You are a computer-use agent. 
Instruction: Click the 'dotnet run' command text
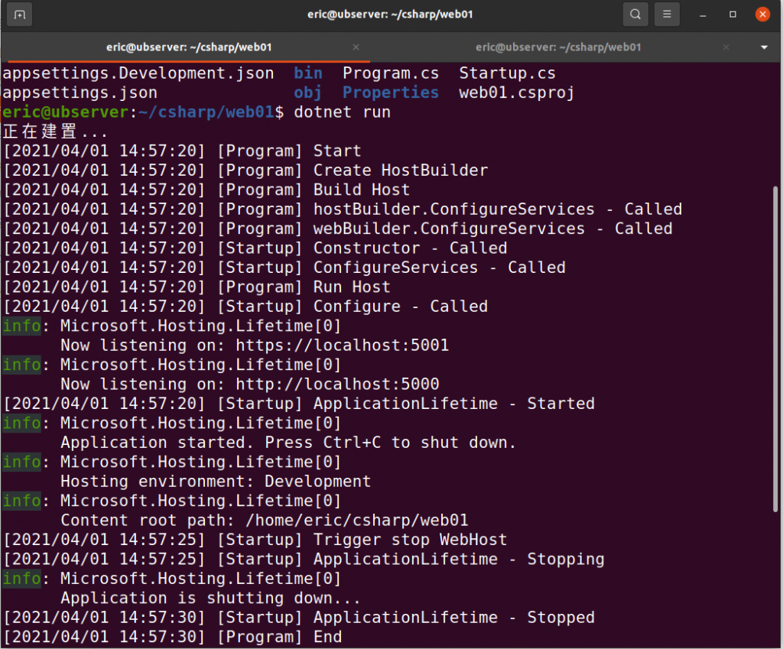pyautogui.click(x=342, y=112)
